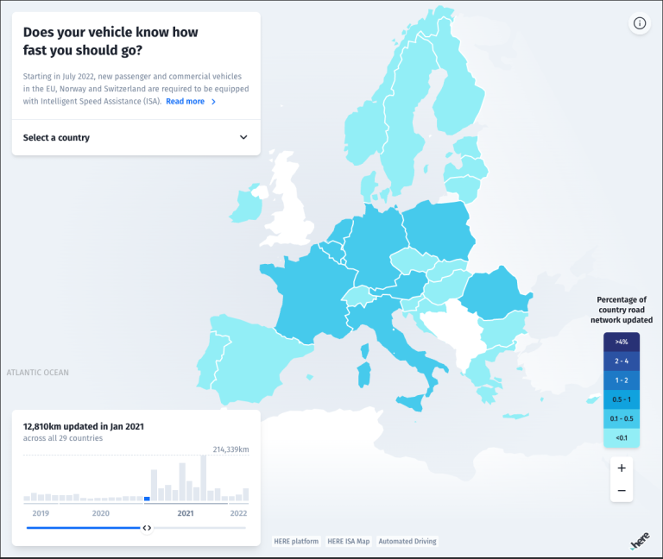The width and height of the screenshot is (663, 559).
Task: Zoom in with the plus button
Action: coord(622,468)
